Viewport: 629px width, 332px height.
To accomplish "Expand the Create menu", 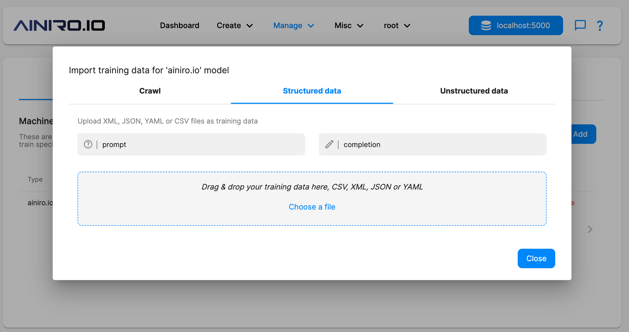I will [235, 25].
